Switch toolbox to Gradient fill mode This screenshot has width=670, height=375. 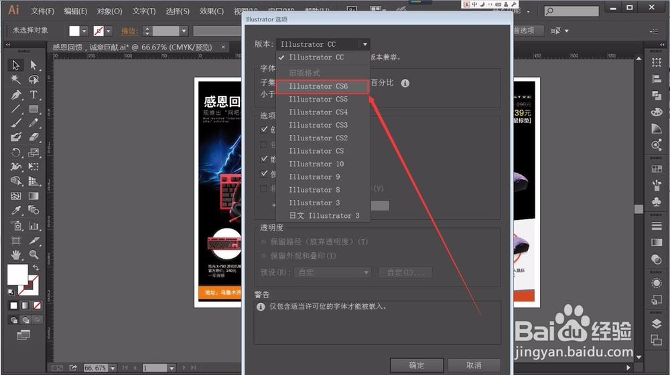click(x=25, y=305)
